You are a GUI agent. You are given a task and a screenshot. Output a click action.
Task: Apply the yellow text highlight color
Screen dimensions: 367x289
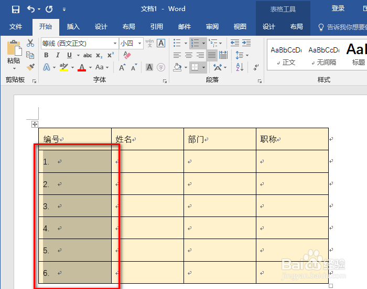point(63,67)
